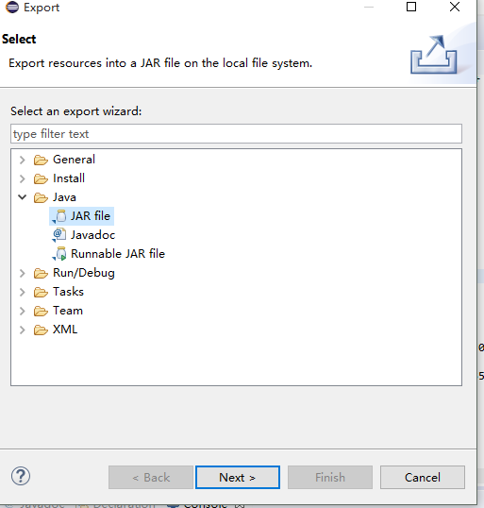Select the Run/Debug folder label
Screen dimensions: 484x508
(x=84, y=273)
